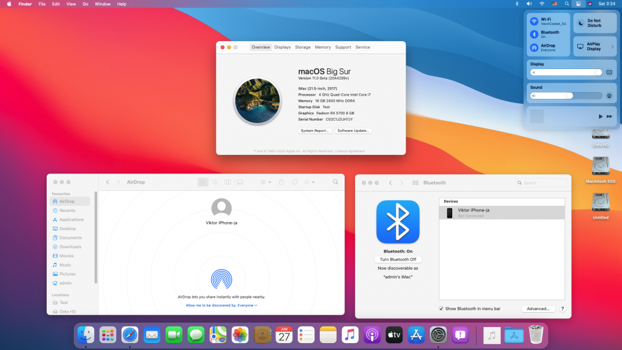
Task: Click the System Report button
Action: pos(315,131)
